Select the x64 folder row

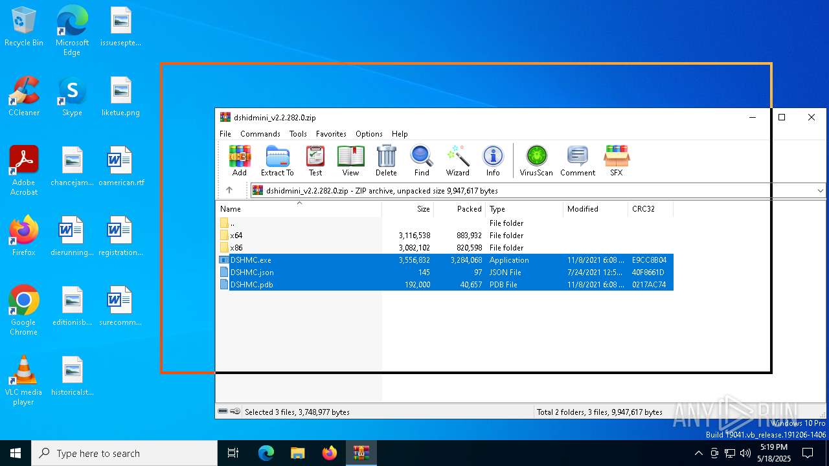(444, 236)
